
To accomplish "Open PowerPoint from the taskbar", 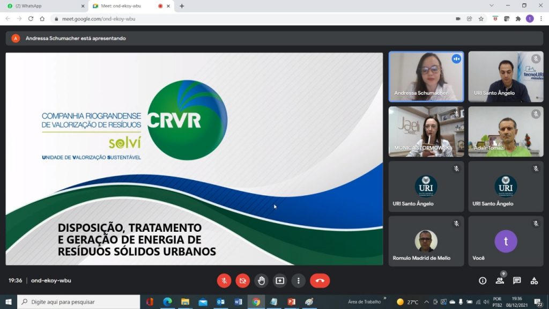I will tap(291, 301).
